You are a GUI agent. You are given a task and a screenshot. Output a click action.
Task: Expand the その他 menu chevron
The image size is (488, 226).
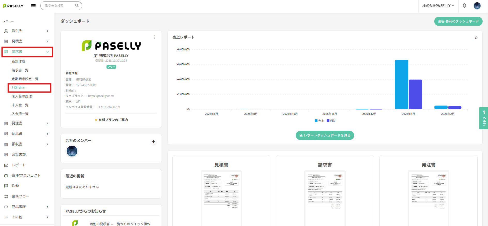tap(47, 217)
